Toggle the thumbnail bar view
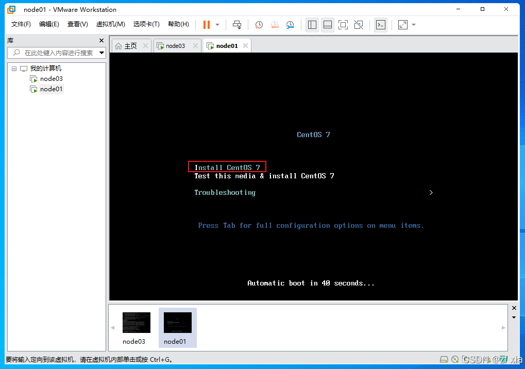525x369 pixels. click(328, 25)
